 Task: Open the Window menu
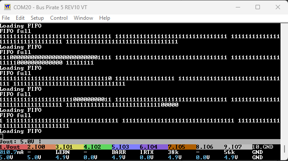[83, 18]
